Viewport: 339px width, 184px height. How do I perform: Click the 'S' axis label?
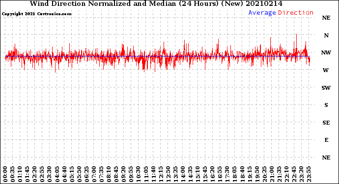click(326, 105)
